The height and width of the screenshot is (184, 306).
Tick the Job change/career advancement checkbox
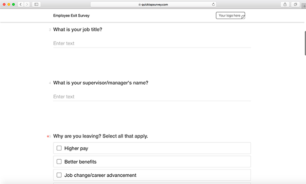[x=59, y=175]
